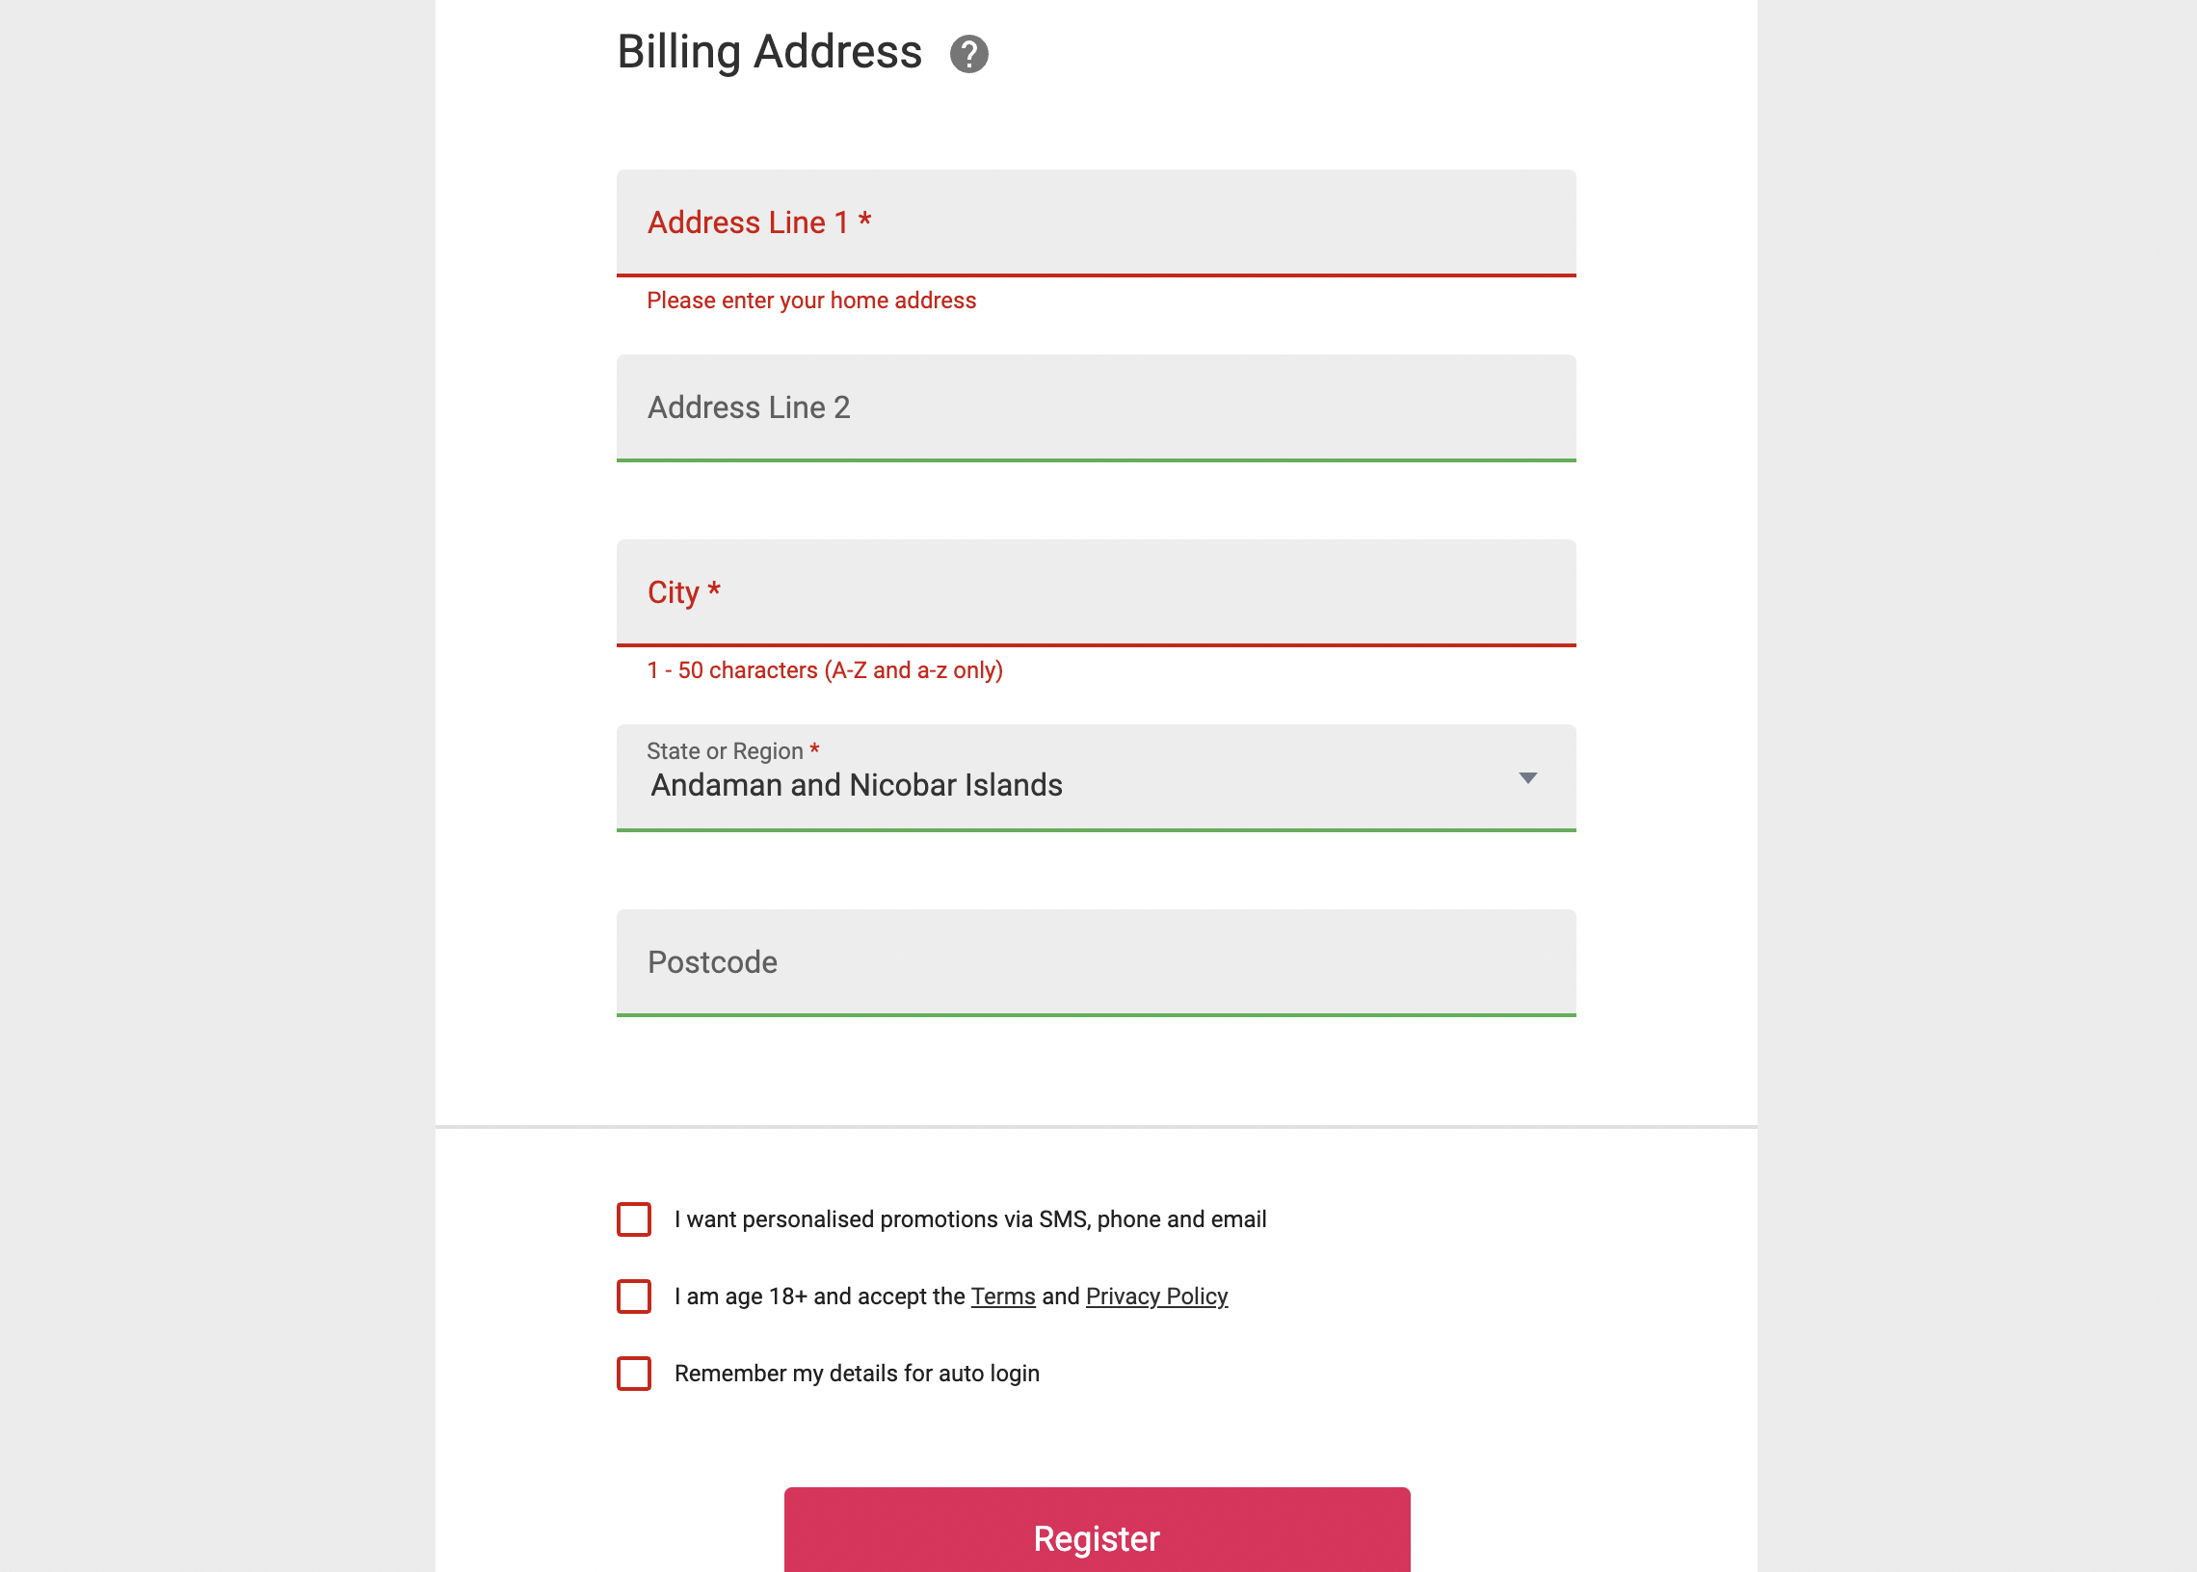Expand the state selection combo box

coord(1094,777)
